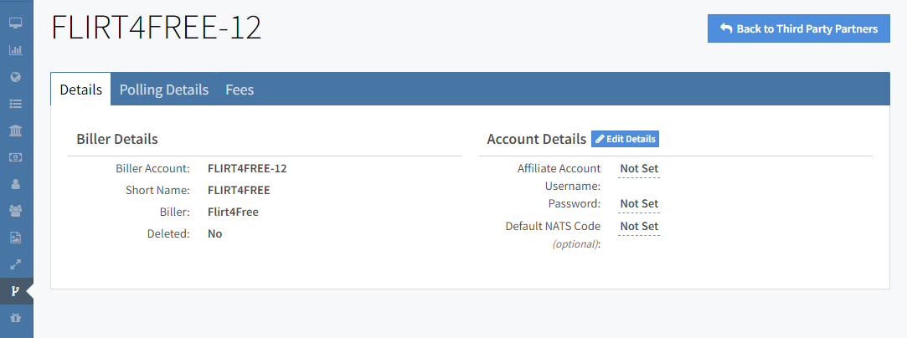This screenshot has height=338, width=907.
Task: Click the image picture icon in sidebar
Action: pos(15,238)
